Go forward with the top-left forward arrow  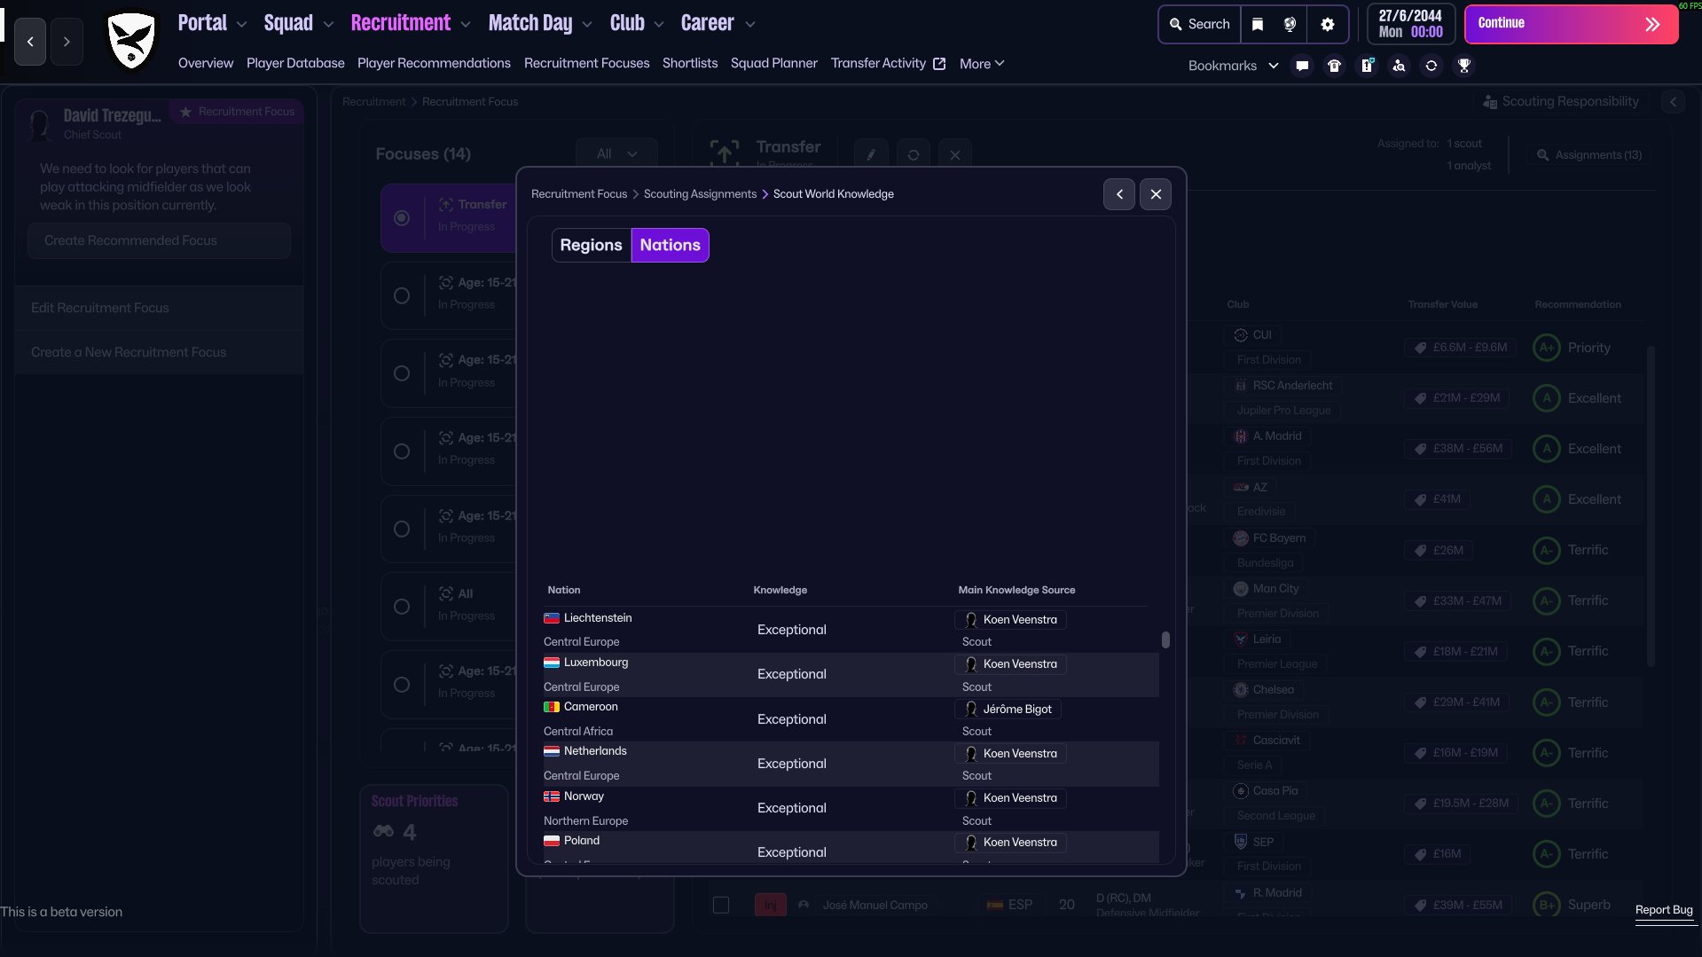[x=67, y=42]
